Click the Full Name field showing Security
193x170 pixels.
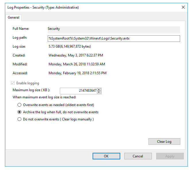[114, 29]
